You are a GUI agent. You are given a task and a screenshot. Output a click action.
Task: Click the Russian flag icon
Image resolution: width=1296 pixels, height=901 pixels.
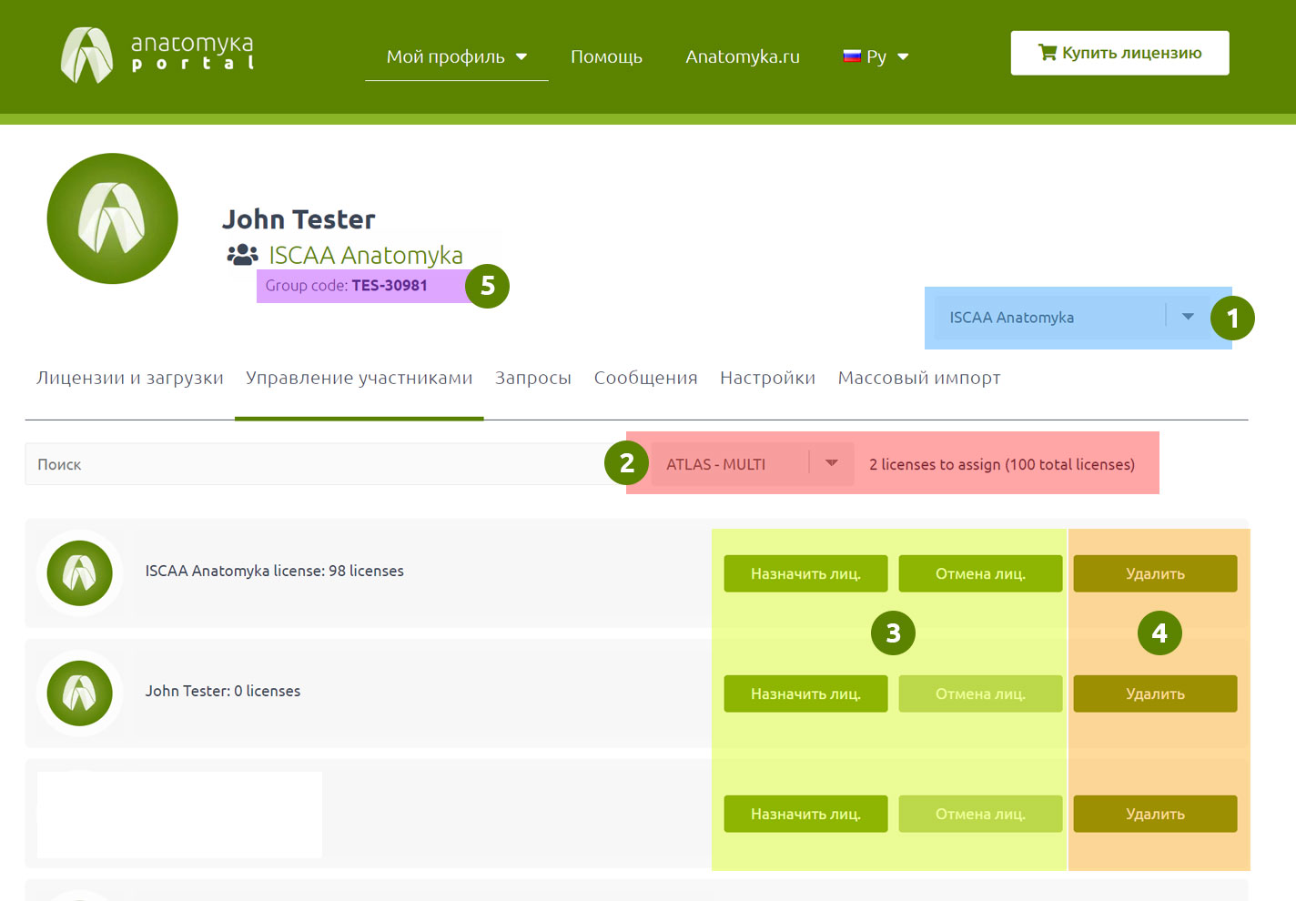point(852,56)
